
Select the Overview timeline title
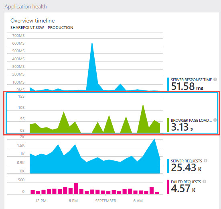32,21
